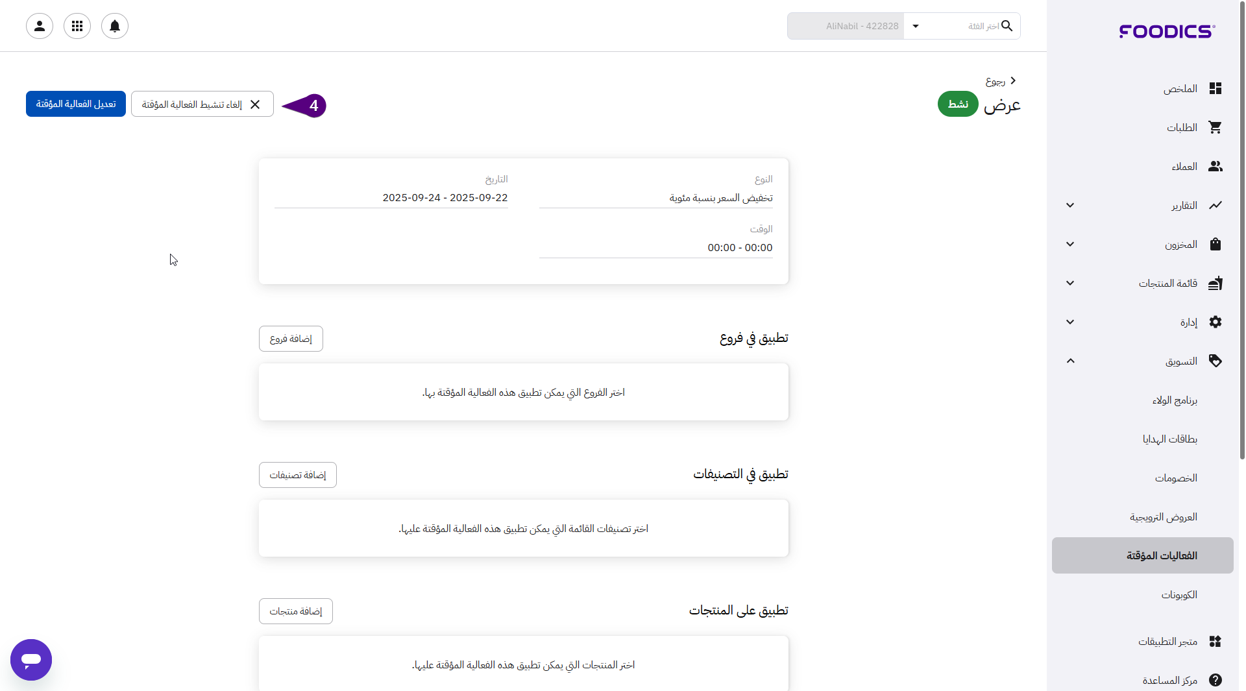Open the Orders cart icon

point(1215,127)
